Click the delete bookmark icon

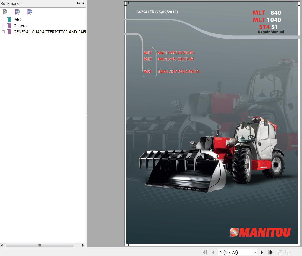point(5,12)
